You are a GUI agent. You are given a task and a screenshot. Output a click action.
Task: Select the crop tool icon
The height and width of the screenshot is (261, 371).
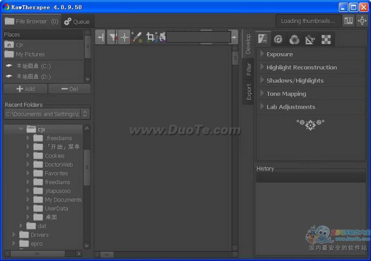(x=150, y=37)
